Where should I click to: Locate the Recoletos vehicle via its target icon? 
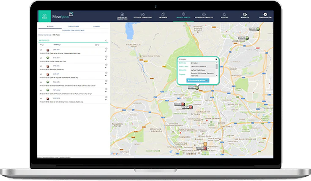tap(106, 65)
